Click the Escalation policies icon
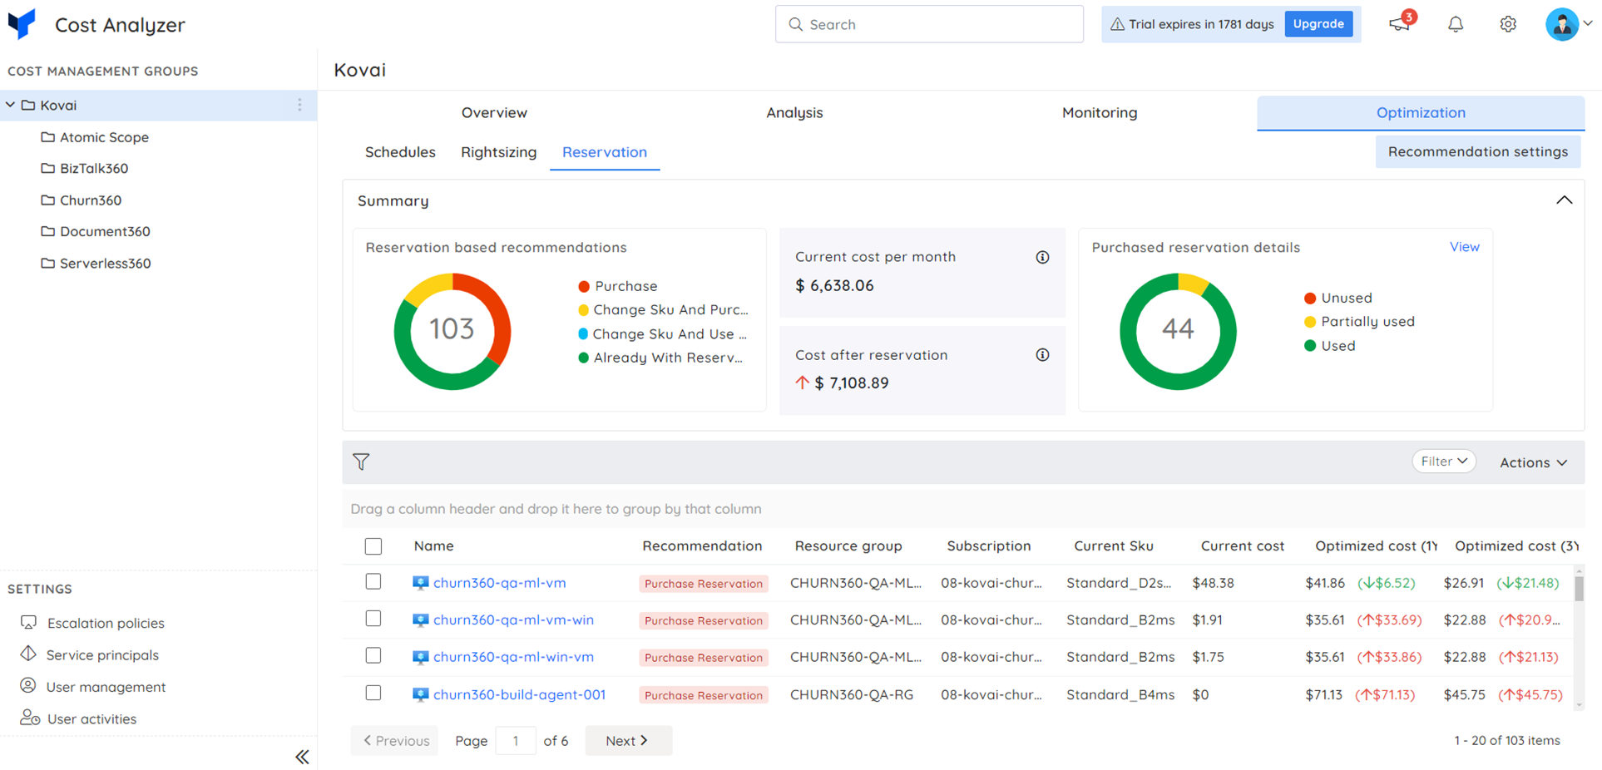 click(29, 622)
